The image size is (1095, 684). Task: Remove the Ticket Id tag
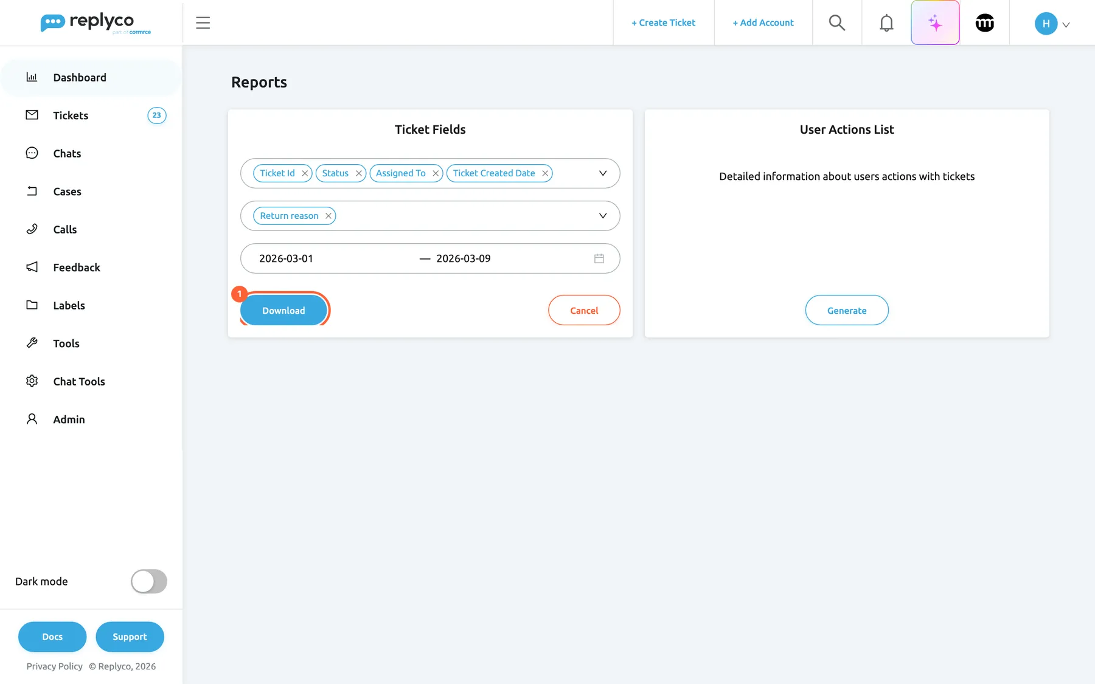tap(305, 173)
